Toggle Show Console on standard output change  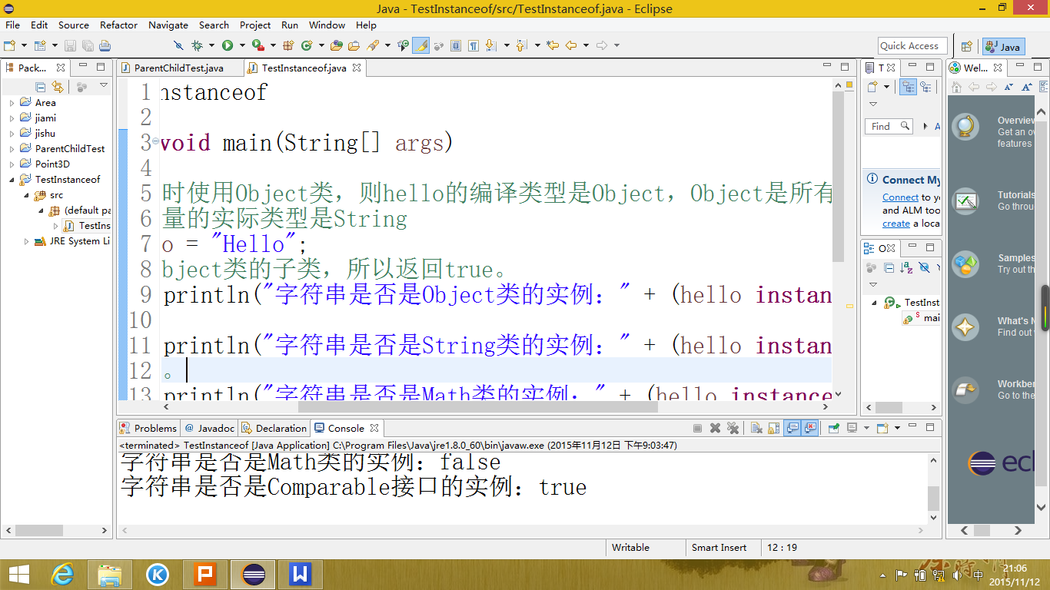coord(792,428)
